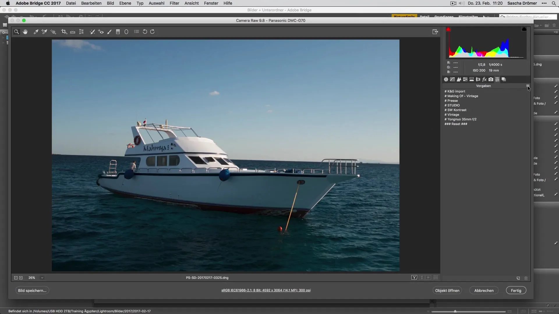Select the White Balance eyedropper tool
The width and height of the screenshot is (559, 314).
coord(36,32)
